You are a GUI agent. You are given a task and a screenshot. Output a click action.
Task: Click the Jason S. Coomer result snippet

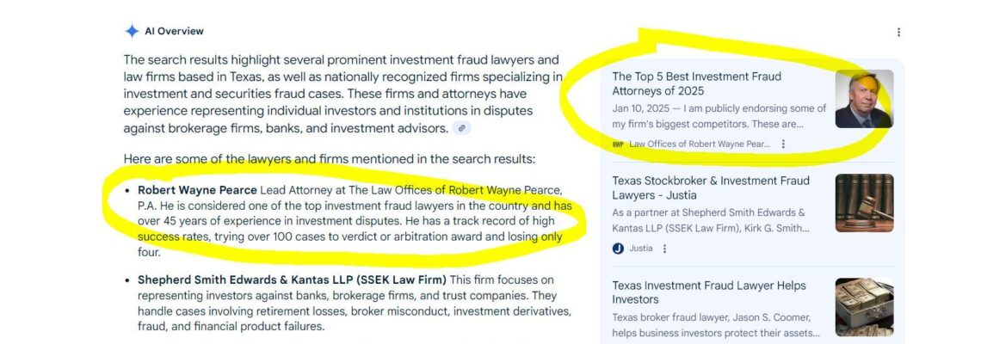[716, 324]
